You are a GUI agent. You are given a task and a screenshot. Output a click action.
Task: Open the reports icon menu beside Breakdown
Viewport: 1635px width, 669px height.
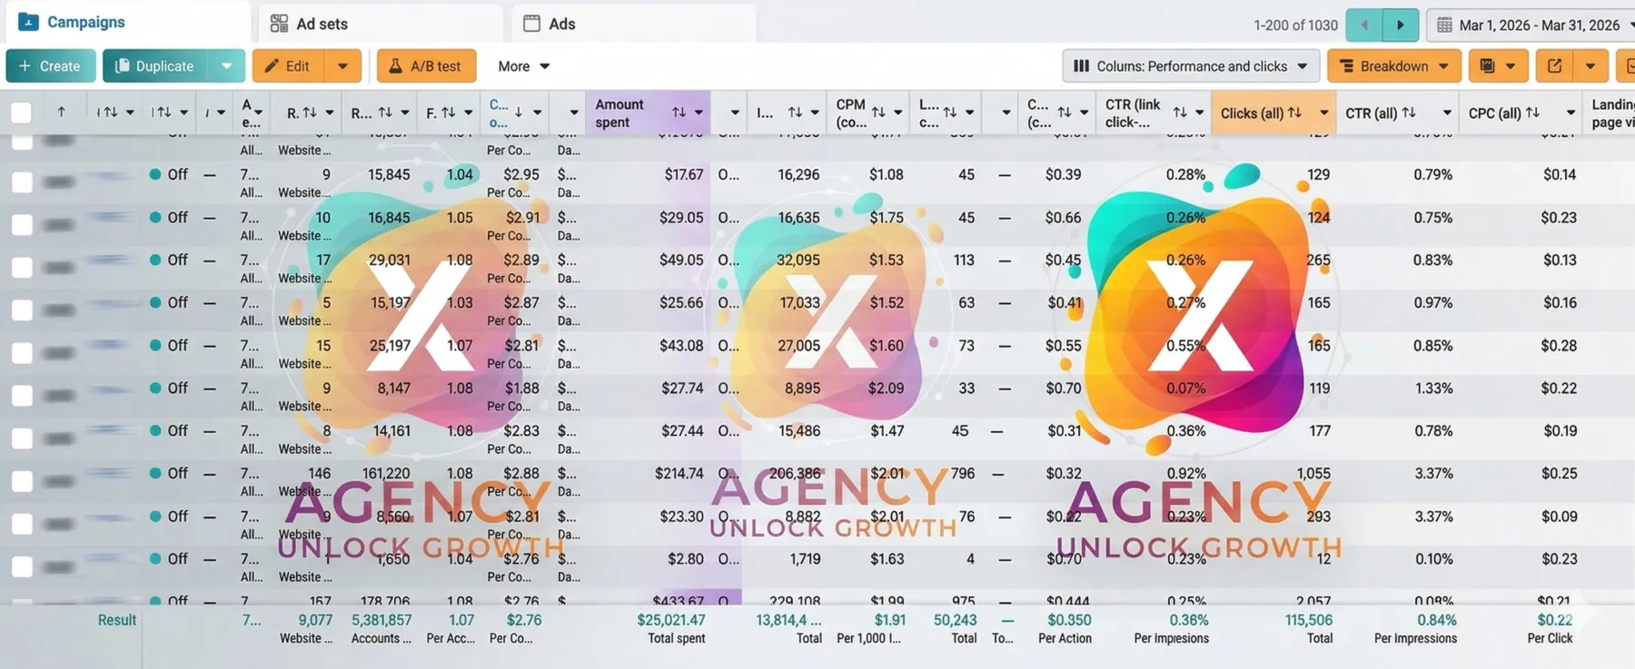(1497, 66)
